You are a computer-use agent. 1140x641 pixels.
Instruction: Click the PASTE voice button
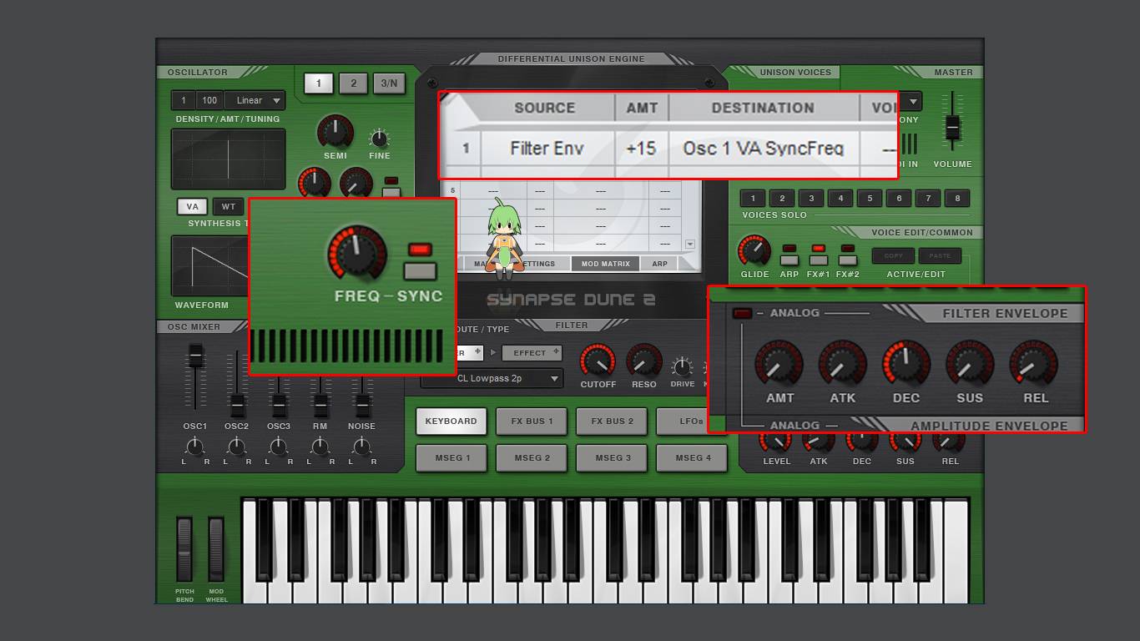click(x=940, y=255)
